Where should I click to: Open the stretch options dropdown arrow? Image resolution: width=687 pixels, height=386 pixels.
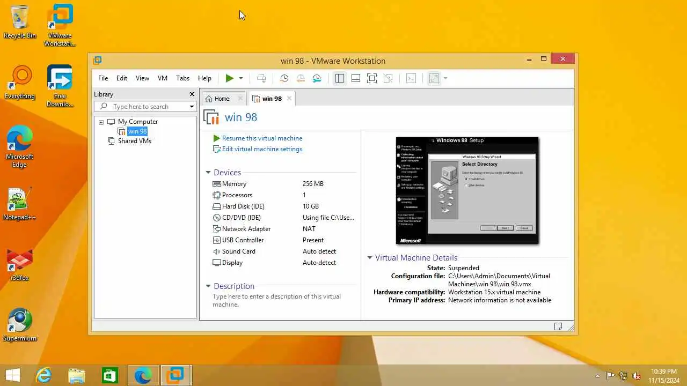click(445, 78)
